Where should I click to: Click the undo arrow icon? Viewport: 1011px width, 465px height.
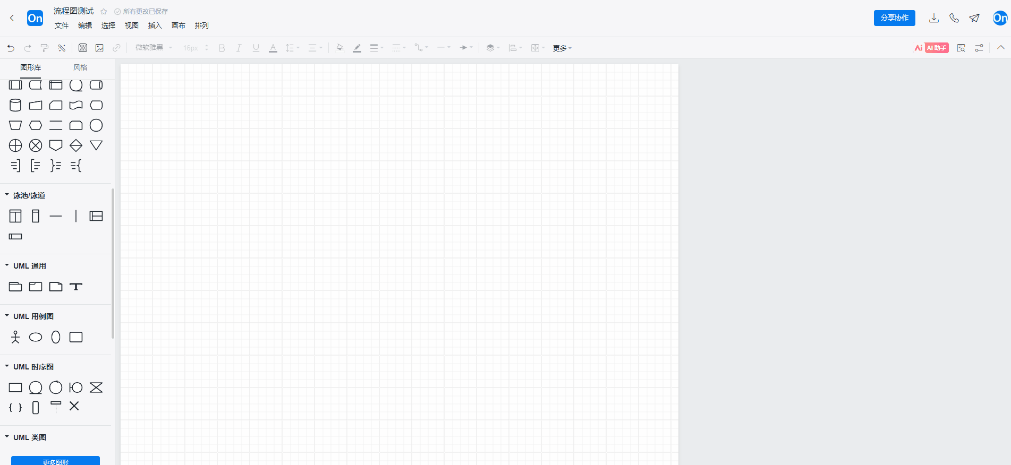point(11,48)
